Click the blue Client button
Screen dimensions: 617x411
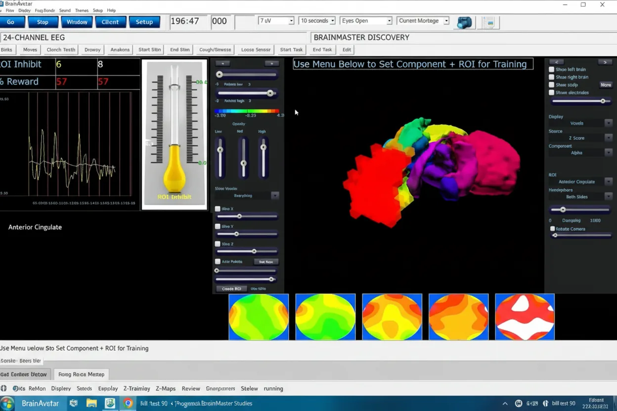(x=110, y=22)
